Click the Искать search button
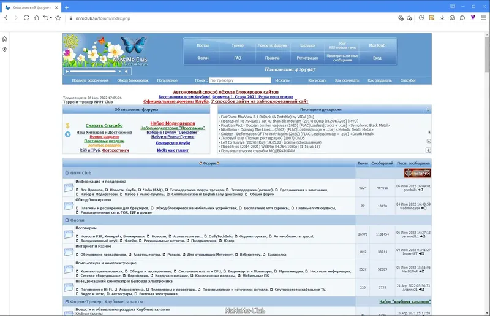Viewport: 490px width, 316px height. click(x=282, y=80)
